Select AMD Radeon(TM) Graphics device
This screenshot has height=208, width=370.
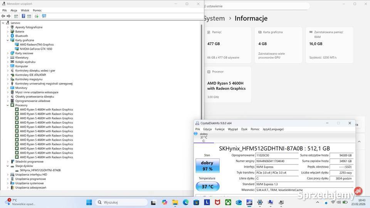coord(37,45)
